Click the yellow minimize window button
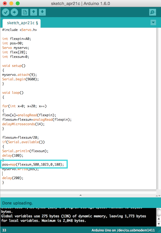 point(11,3)
